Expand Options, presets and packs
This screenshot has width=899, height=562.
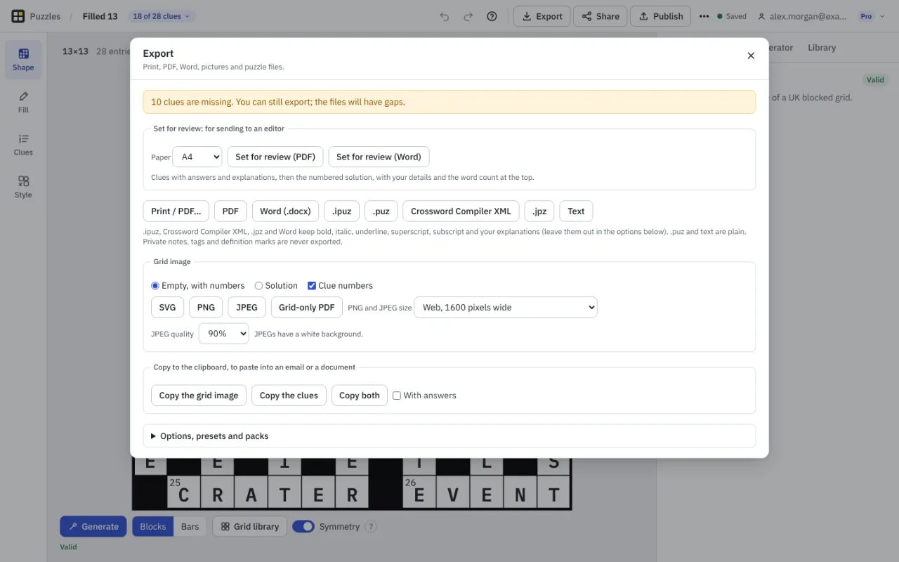click(x=449, y=436)
